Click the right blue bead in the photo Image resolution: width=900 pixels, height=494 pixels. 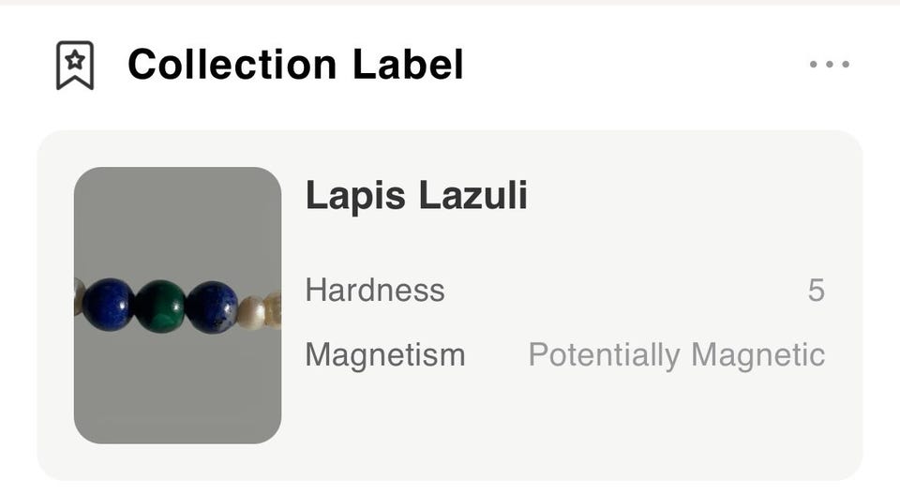[212, 307]
